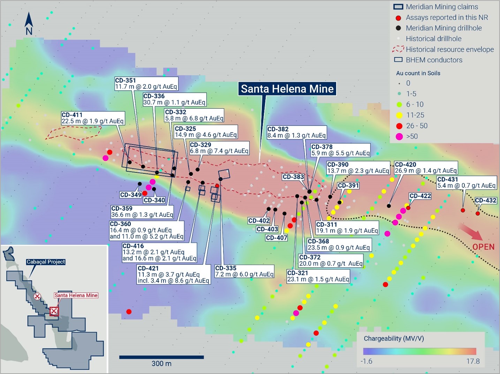Click the CD-368 assay label

[x=339, y=244]
